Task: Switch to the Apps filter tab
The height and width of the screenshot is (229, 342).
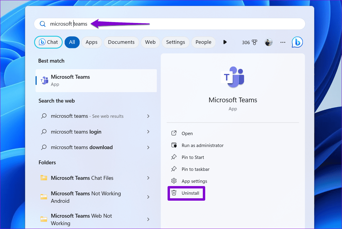Action: pos(91,42)
